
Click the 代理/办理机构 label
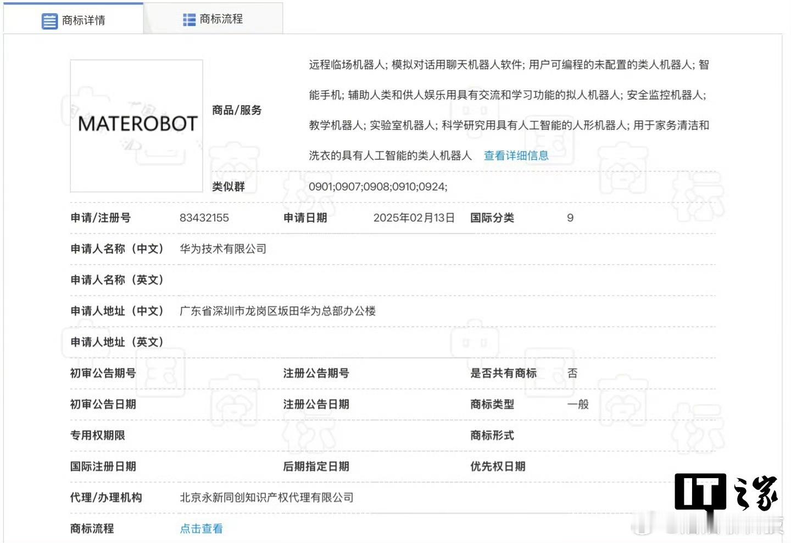(106, 497)
